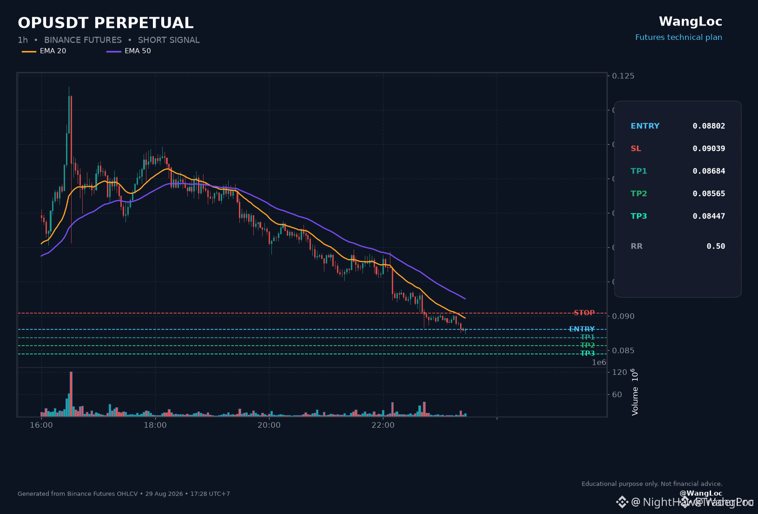Click the 120 volume axis label
The height and width of the screenshot is (514, 758).
click(x=620, y=373)
